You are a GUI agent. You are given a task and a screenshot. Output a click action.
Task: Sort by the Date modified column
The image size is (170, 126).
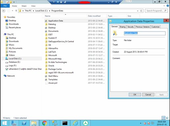[x=94, y=16]
